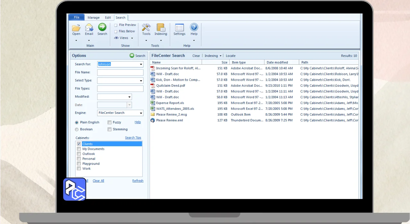This screenshot has height=224, width=410.
Task: Click the blue Help question mark icon
Action: pyautogui.click(x=194, y=28)
